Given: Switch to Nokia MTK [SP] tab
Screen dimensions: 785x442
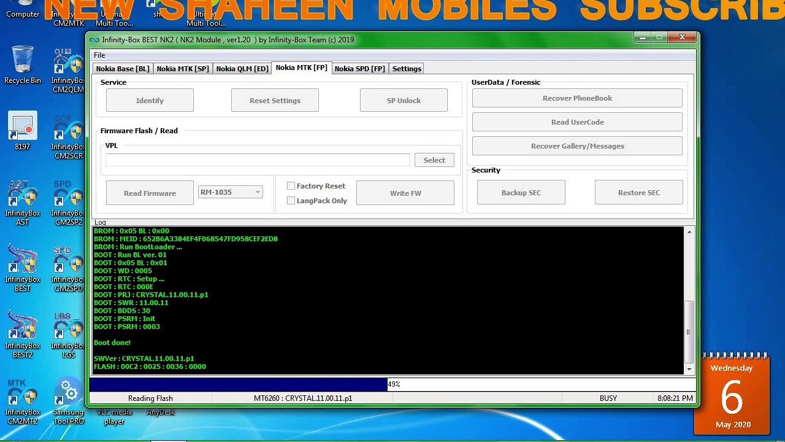Looking at the screenshot, I should pos(182,69).
